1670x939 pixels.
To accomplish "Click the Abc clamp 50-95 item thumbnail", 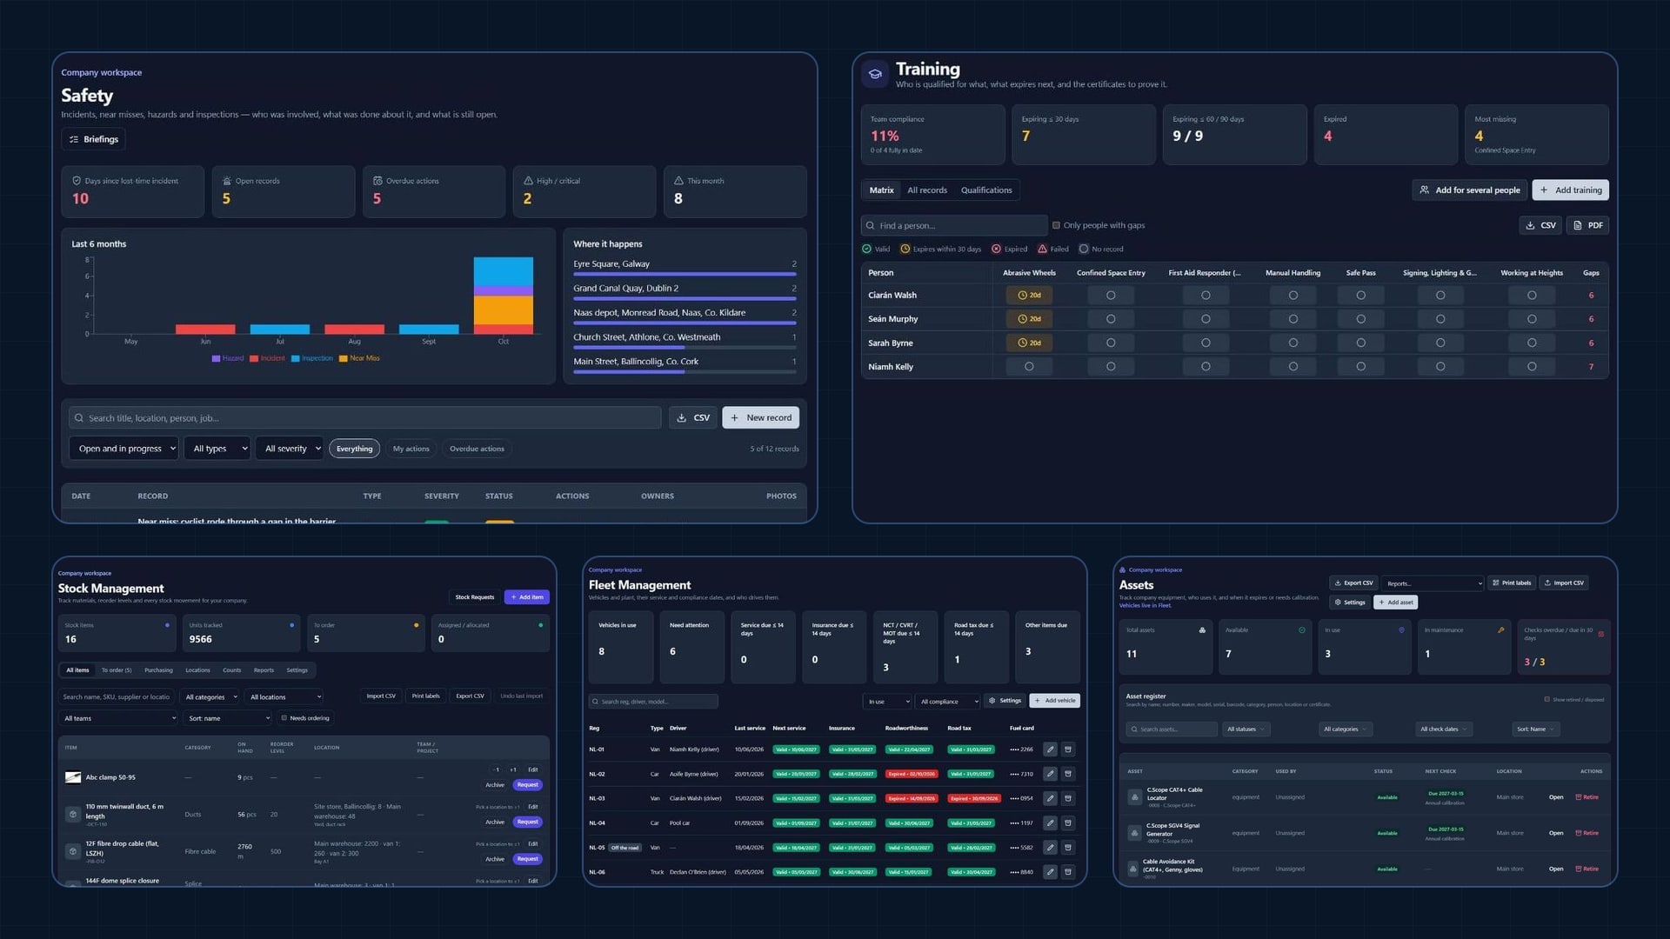I will tap(73, 777).
